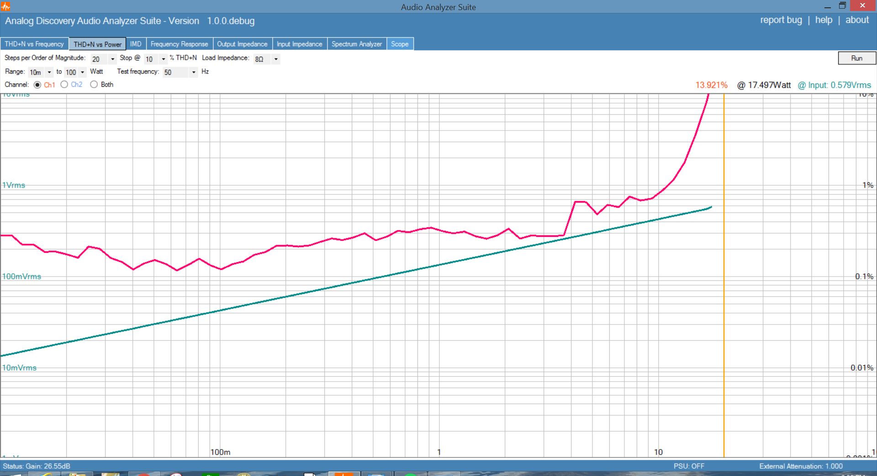Click the 0.1% right axis label
Image resolution: width=877 pixels, height=476 pixels.
tap(864, 277)
